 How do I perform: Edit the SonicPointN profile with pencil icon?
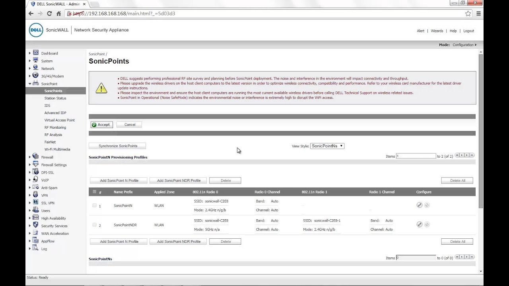point(419,205)
